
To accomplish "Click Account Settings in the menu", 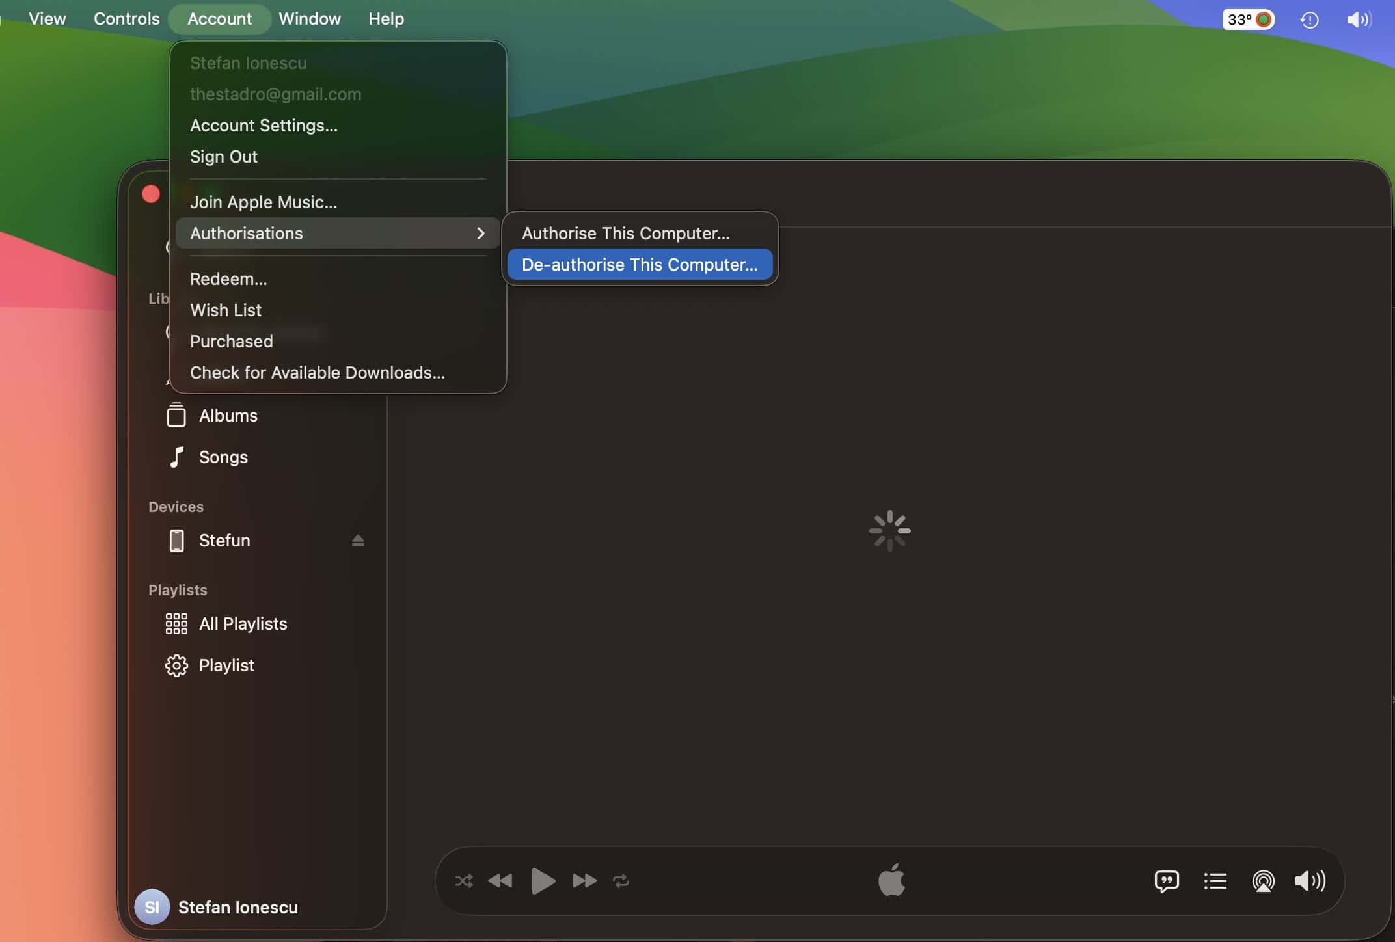I will click(x=264, y=126).
